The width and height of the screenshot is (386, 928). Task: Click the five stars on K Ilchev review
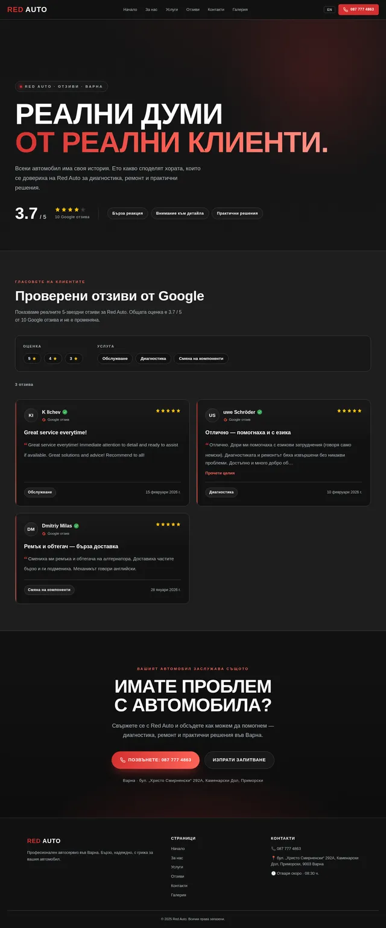point(168,411)
